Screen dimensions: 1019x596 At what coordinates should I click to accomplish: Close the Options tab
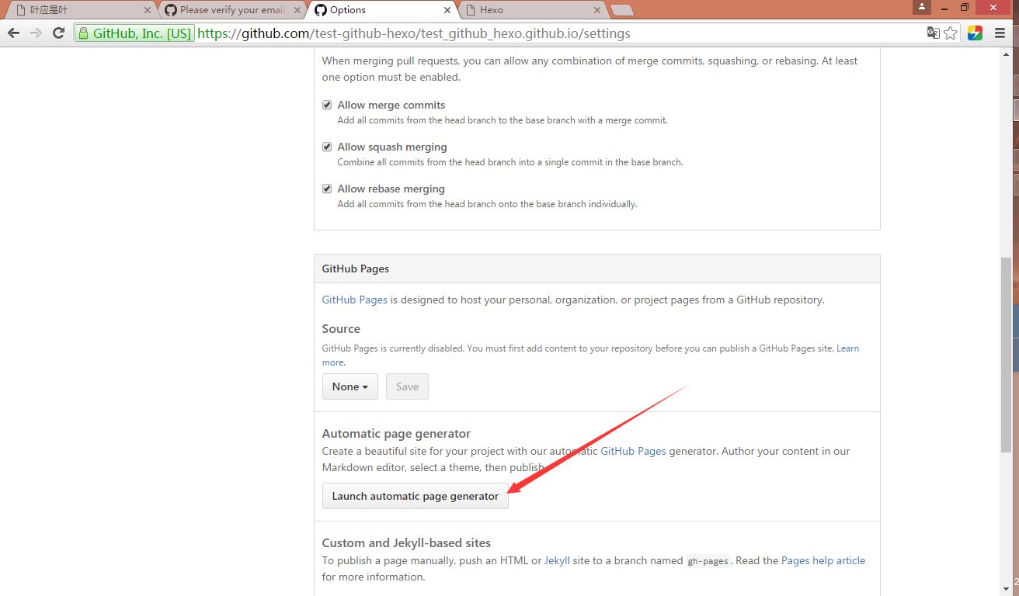click(x=447, y=10)
